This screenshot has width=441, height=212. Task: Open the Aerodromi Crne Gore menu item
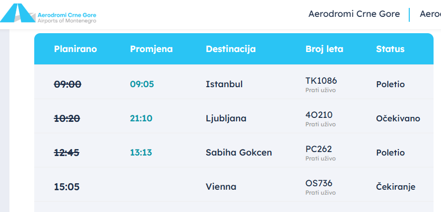coord(354,14)
